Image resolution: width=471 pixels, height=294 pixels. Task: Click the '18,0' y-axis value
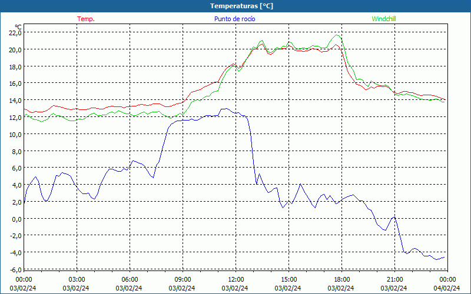tap(15, 66)
